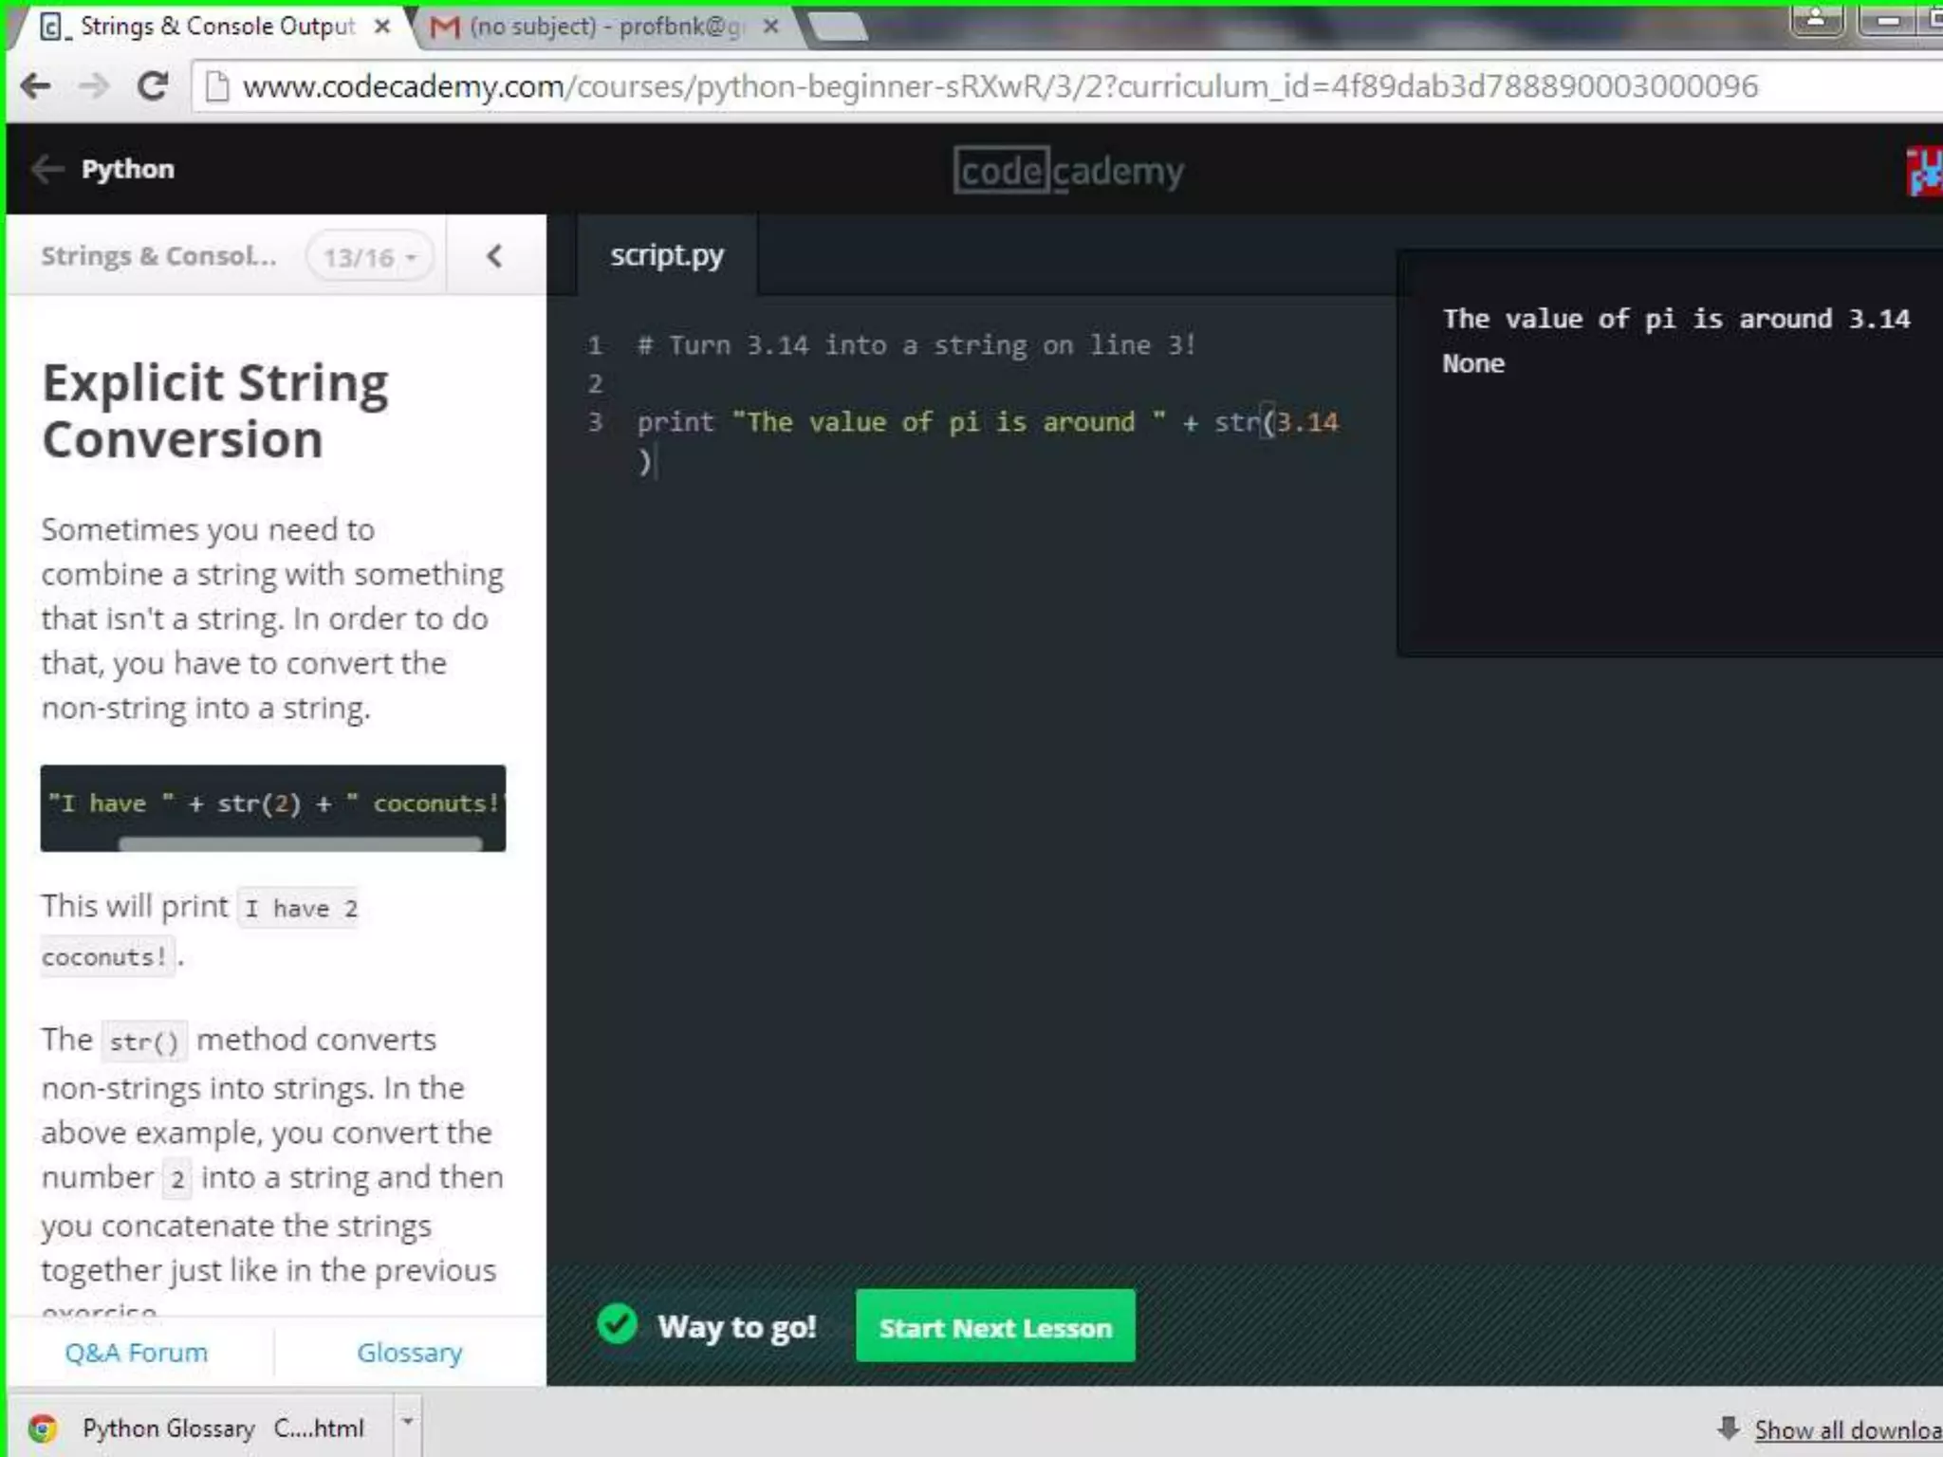The image size is (1943, 1457).
Task: Select the script.py editor tab
Action: pyautogui.click(x=666, y=255)
